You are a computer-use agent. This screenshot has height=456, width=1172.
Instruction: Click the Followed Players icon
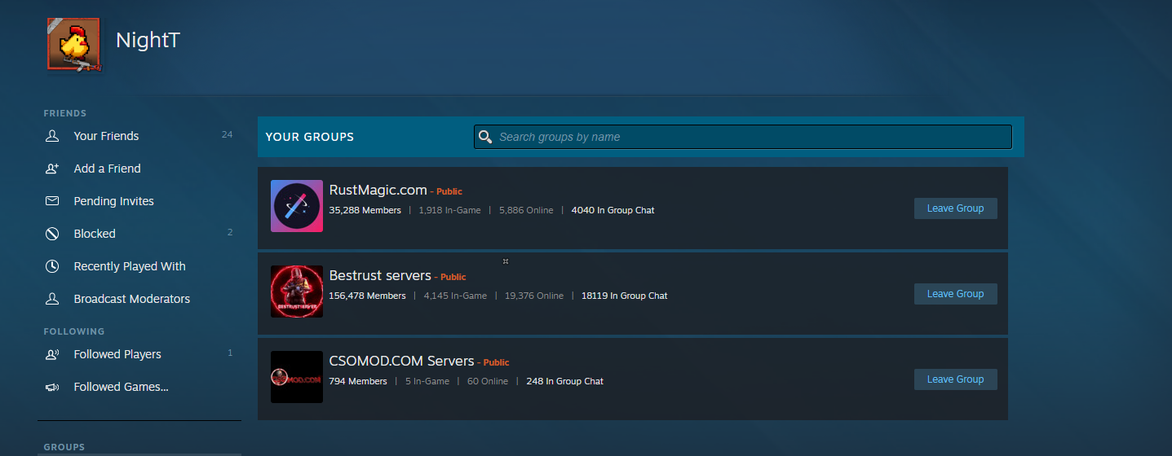click(x=52, y=354)
